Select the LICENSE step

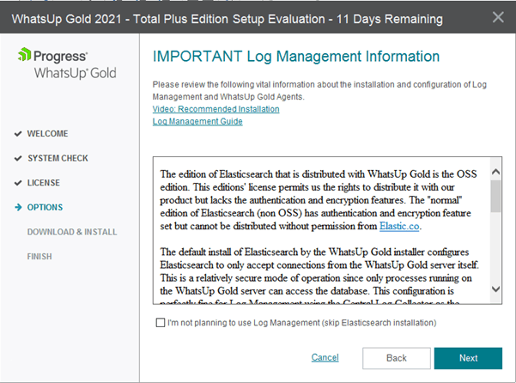pyautogui.click(x=44, y=183)
